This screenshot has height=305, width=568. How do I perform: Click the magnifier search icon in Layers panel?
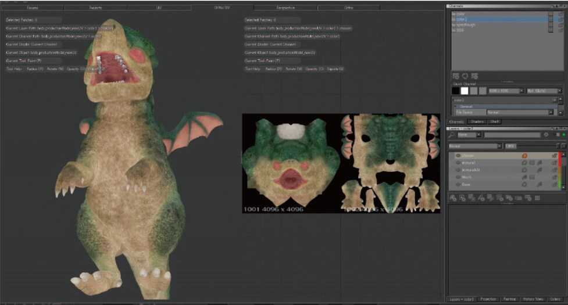[452, 135]
